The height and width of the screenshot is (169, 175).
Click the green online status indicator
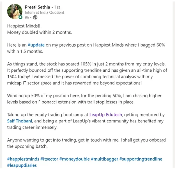21,17
